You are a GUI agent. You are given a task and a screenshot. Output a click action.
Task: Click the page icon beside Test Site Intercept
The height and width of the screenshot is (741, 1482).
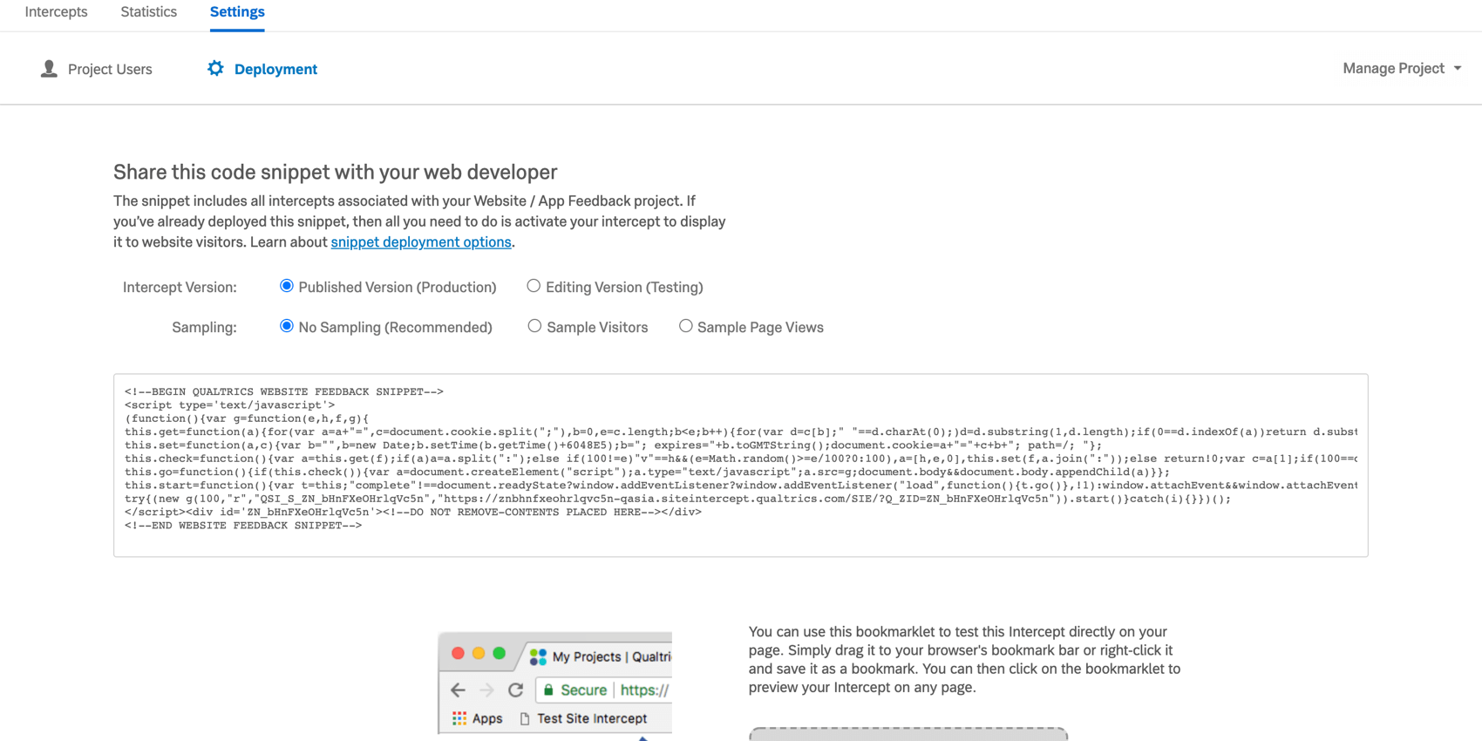click(524, 718)
